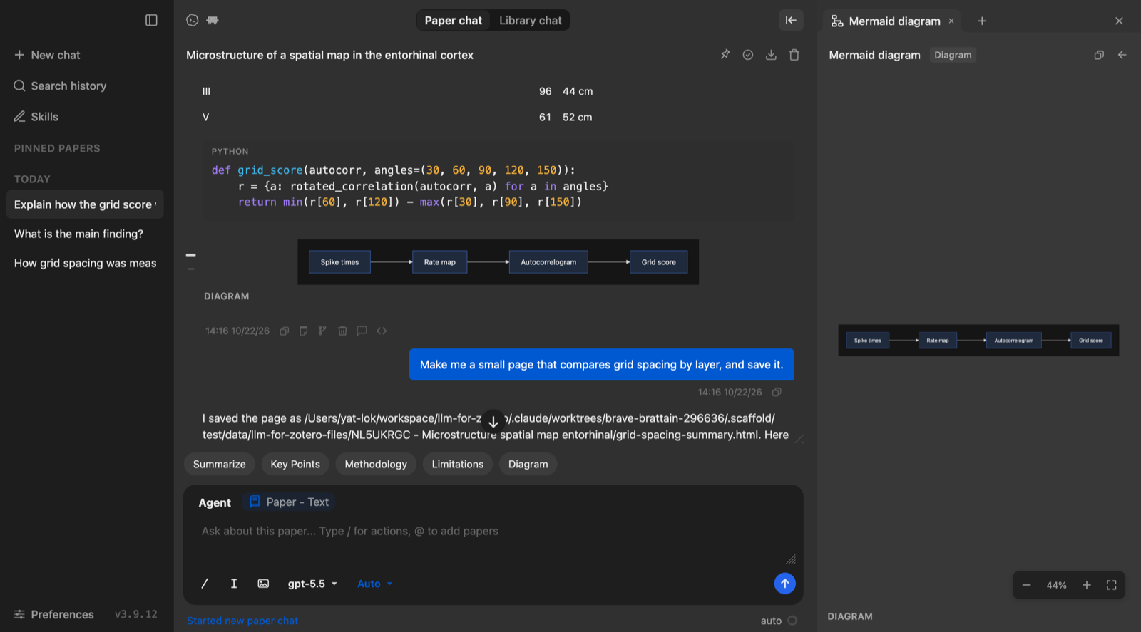Zoom out the diagram with the minus button
The height and width of the screenshot is (632, 1141).
[x=1027, y=585]
